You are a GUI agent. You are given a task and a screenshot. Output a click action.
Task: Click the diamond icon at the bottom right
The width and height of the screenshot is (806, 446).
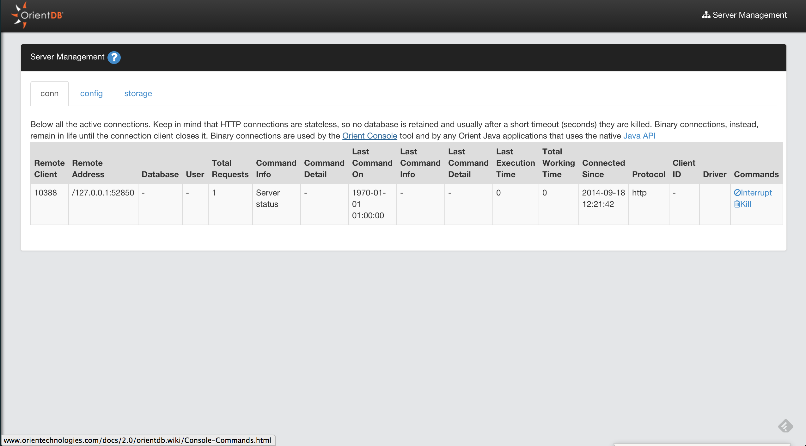[x=785, y=426]
